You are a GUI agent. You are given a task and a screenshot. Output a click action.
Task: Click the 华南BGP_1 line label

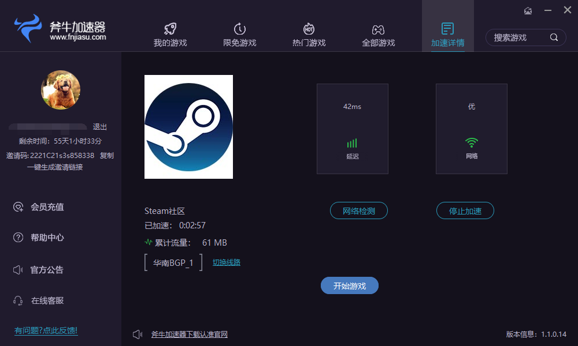click(173, 262)
